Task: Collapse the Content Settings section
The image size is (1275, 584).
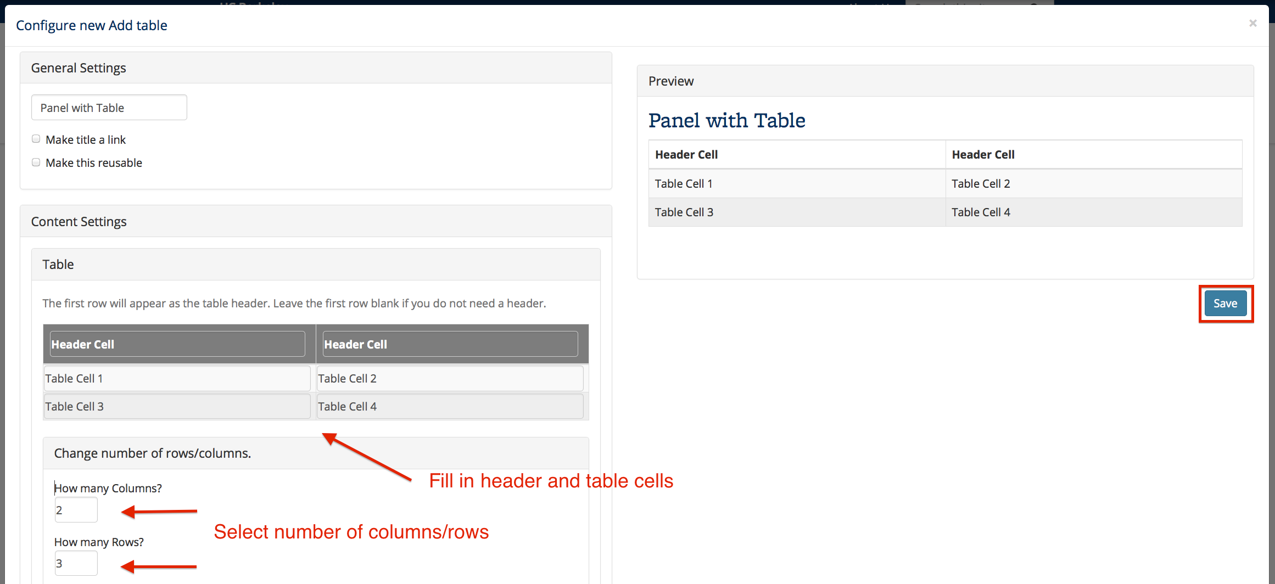Action: coord(79,221)
